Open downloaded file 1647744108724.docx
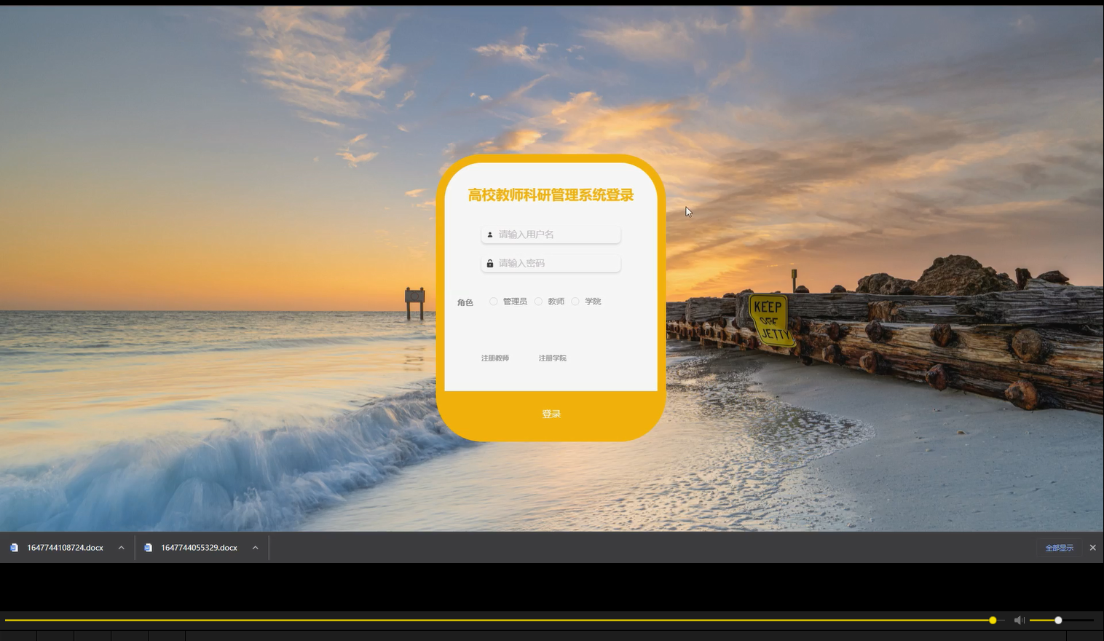Image resolution: width=1104 pixels, height=641 pixels. point(65,548)
